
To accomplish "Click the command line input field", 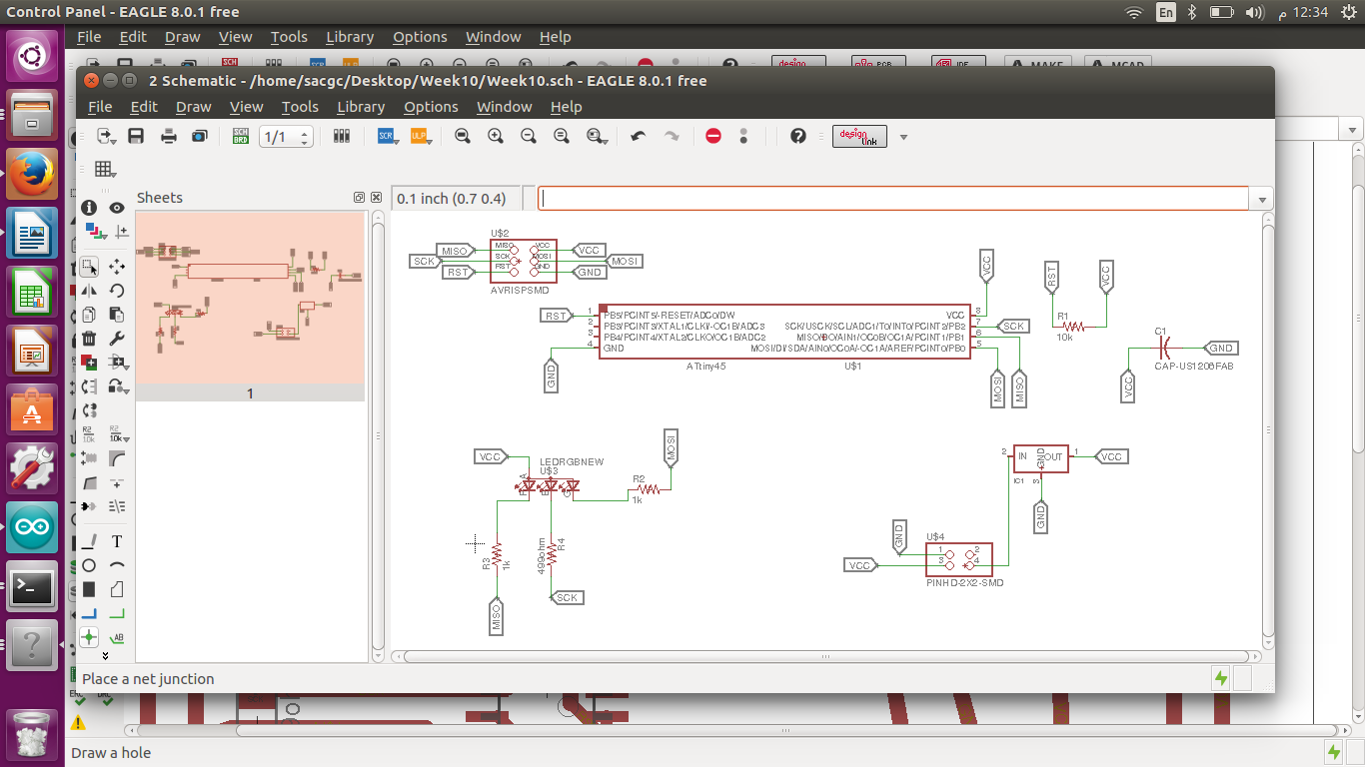I will [x=893, y=199].
